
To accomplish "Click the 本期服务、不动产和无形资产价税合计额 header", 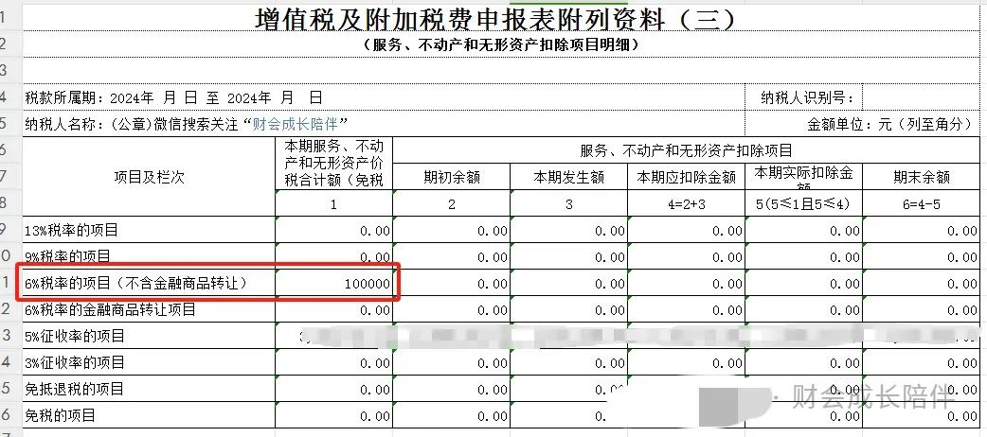I will (333, 164).
